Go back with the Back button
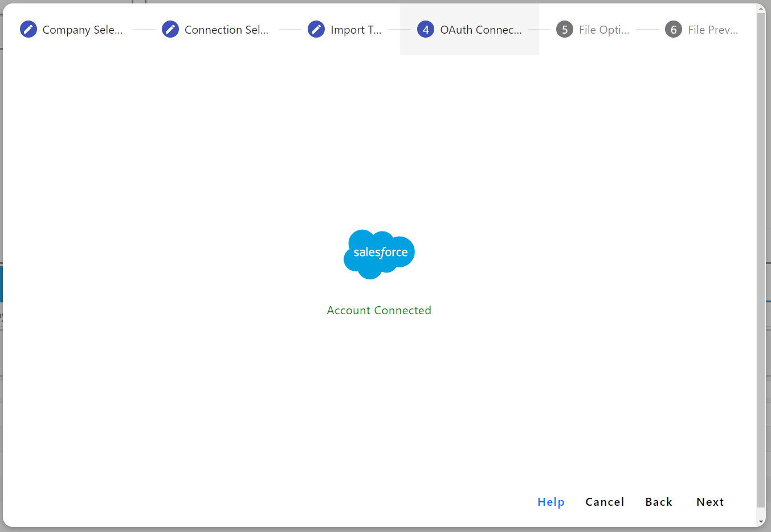This screenshot has height=532, width=771. pos(659,502)
